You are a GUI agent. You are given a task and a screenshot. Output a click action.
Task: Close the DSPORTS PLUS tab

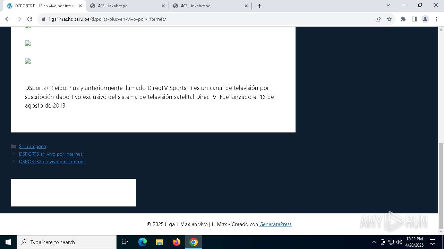80,6
